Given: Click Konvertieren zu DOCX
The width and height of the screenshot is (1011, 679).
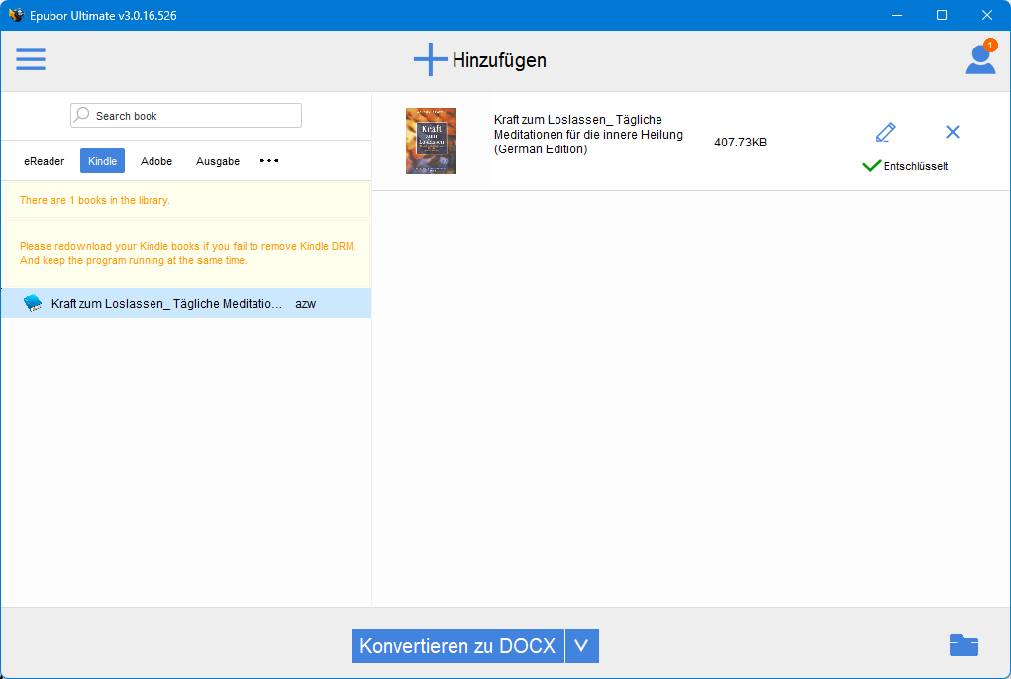Looking at the screenshot, I should (457, 645).
